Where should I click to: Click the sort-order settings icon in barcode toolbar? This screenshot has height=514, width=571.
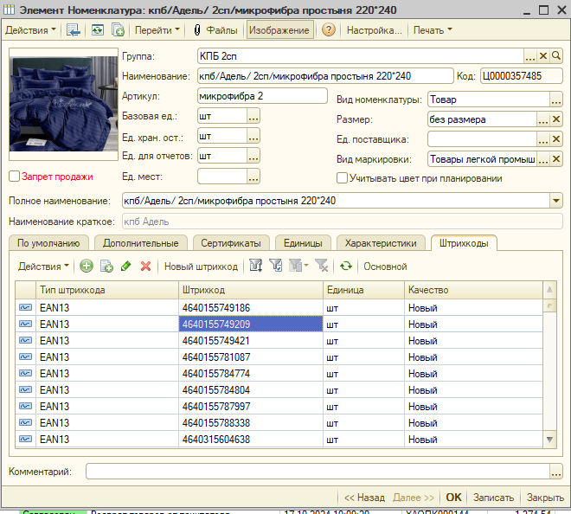(256, 266)
